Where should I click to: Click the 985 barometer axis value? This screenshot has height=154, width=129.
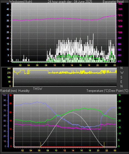120,49
